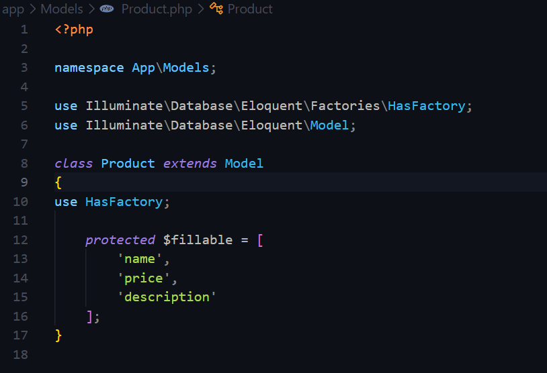Viewport: 547px width, 373px height.
Task: Click line number 18 in gutter
Action: [20, 354]
